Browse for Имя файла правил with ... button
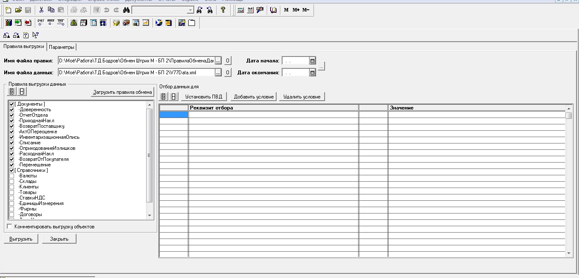The height and width of the screenshot is (278, 579). click(x=218, y=61)
